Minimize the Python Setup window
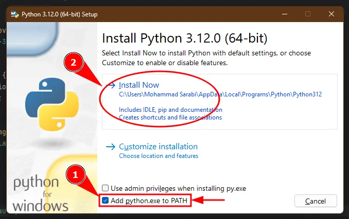Image resolution: width=349 pixels, height=219 pixels. point(285,14)
